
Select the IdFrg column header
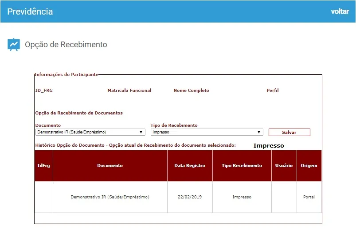pos(43,166)
